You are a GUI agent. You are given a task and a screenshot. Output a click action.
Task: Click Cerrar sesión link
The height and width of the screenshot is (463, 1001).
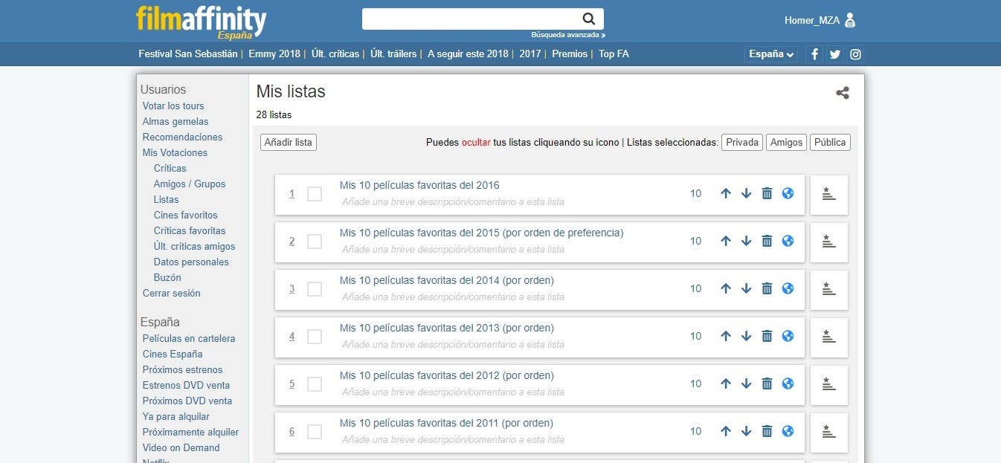pos(172,293)
